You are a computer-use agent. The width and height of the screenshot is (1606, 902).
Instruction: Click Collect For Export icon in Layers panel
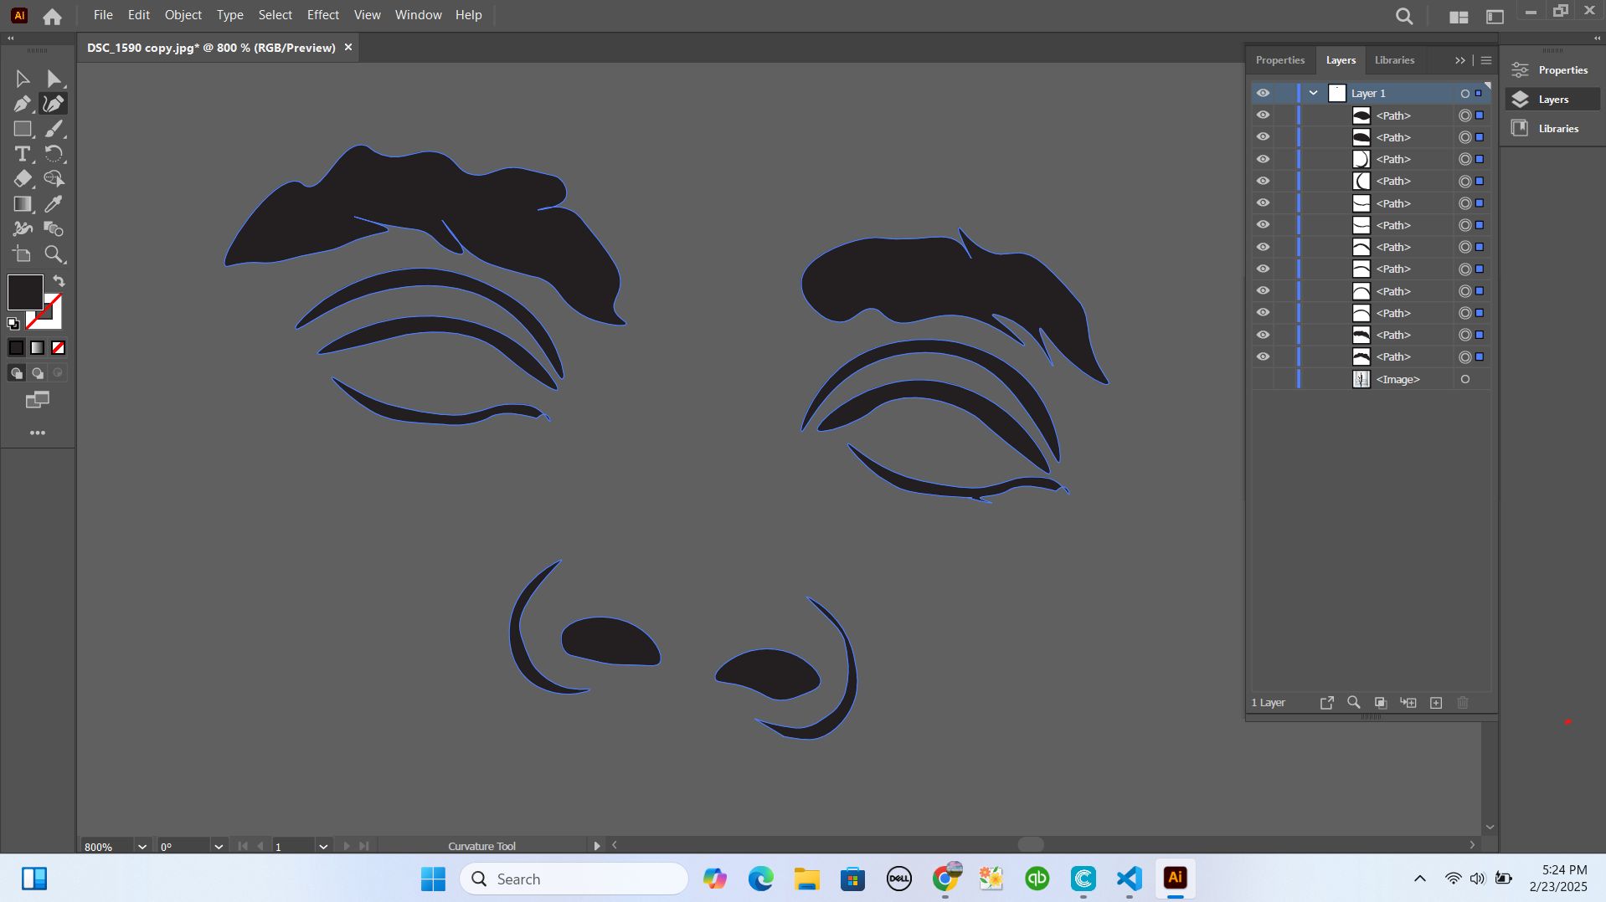pos(1327,703)
